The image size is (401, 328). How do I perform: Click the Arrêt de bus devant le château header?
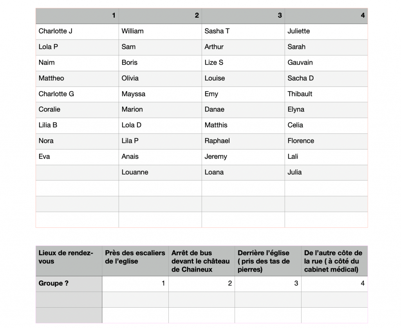coord(202,261)
